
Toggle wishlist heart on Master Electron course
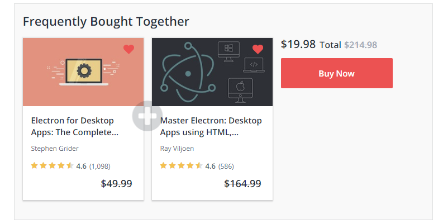pyautogui.click(x=258, y=49)
